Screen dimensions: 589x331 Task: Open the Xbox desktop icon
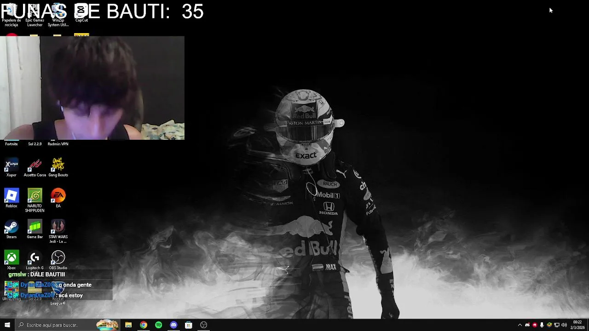[x=12, y=260]
